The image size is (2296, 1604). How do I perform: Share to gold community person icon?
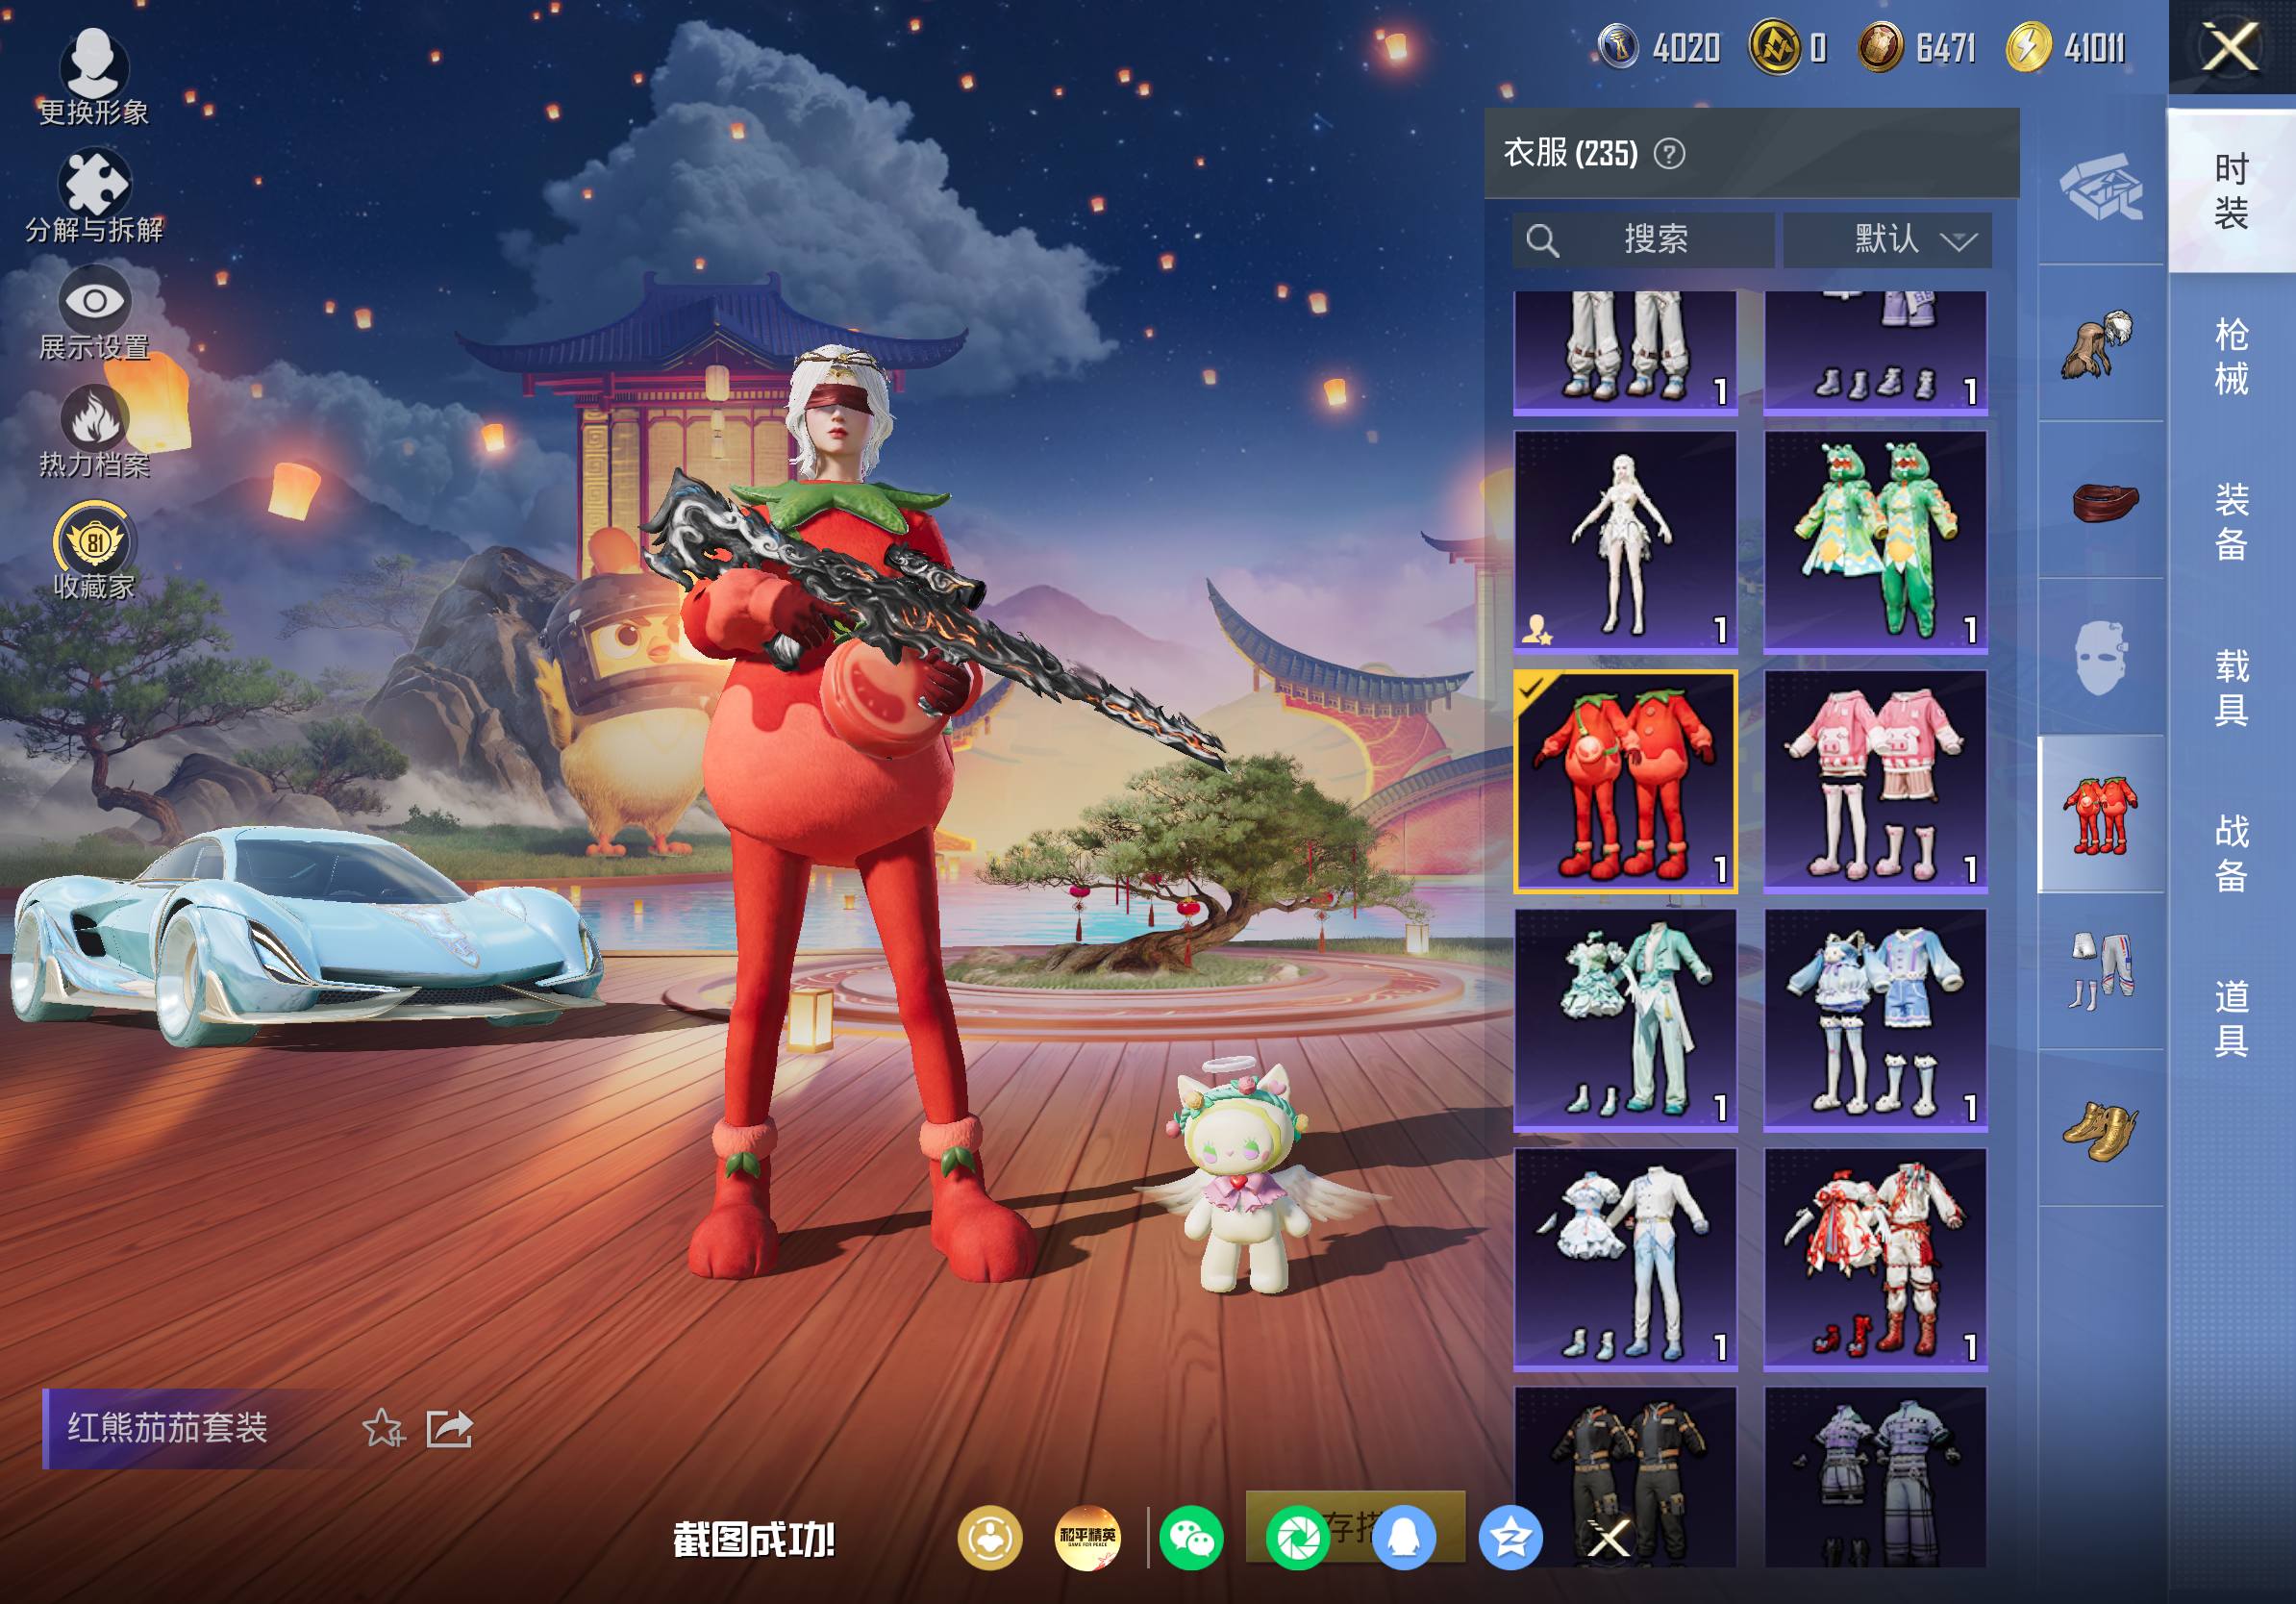pyautogui.click(x=990, y=1538)
